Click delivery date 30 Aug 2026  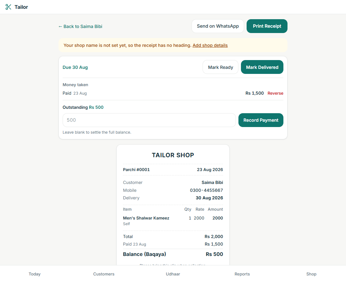pos(209,198)
